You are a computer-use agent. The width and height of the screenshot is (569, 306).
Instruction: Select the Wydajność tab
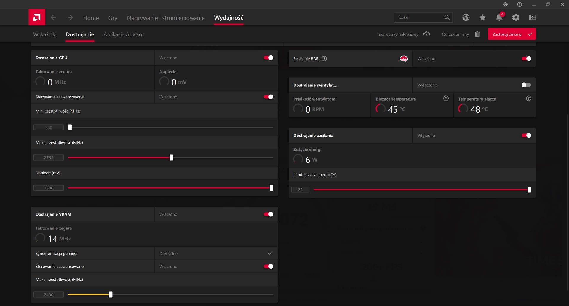(229, 18)
